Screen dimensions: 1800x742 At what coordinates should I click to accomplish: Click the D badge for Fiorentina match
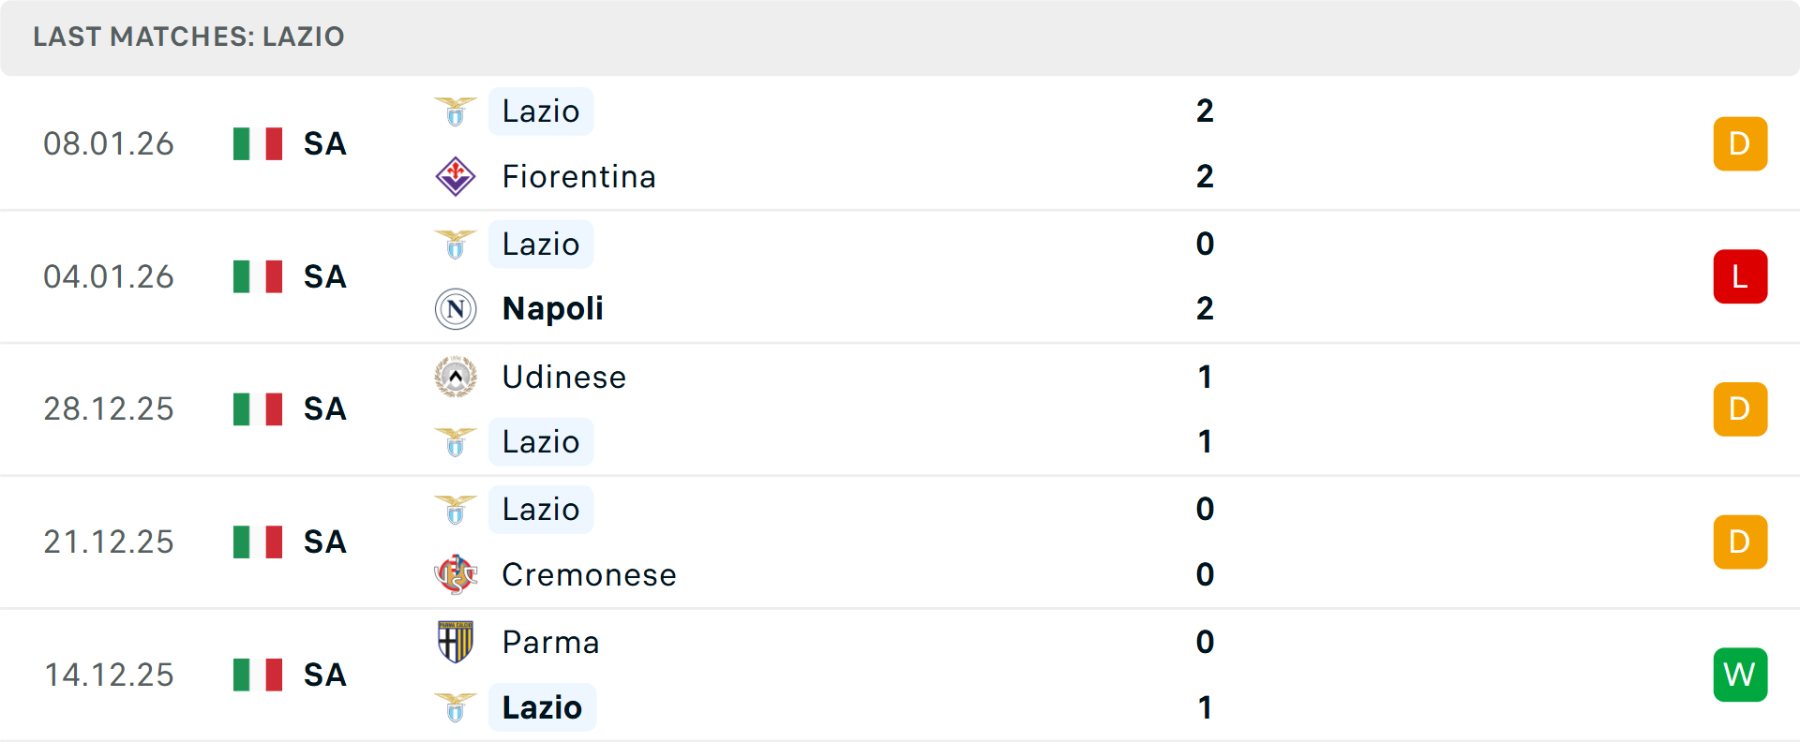tap(1740, 143)
